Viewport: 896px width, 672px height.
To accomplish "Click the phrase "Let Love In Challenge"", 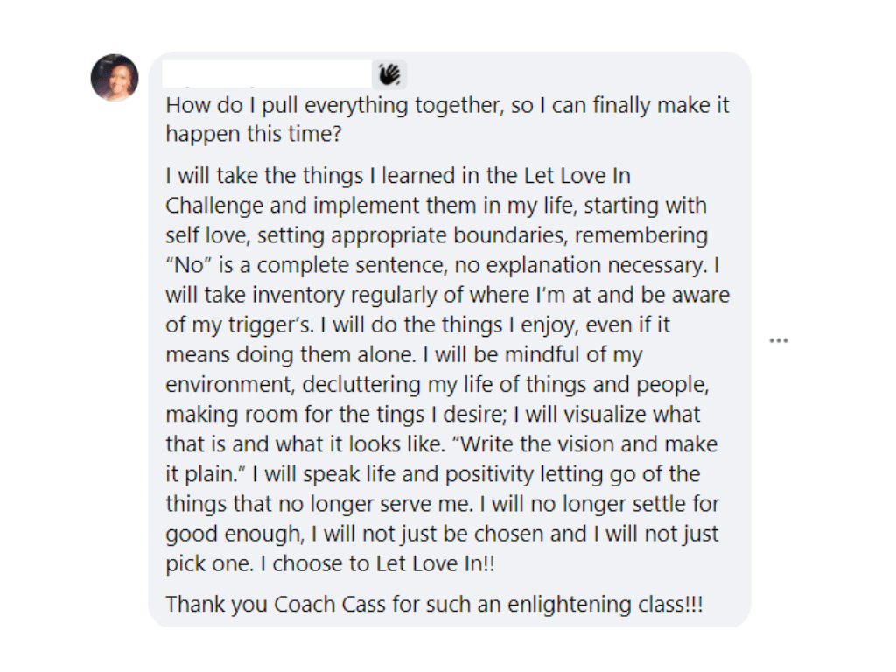I will pos(398,190).
